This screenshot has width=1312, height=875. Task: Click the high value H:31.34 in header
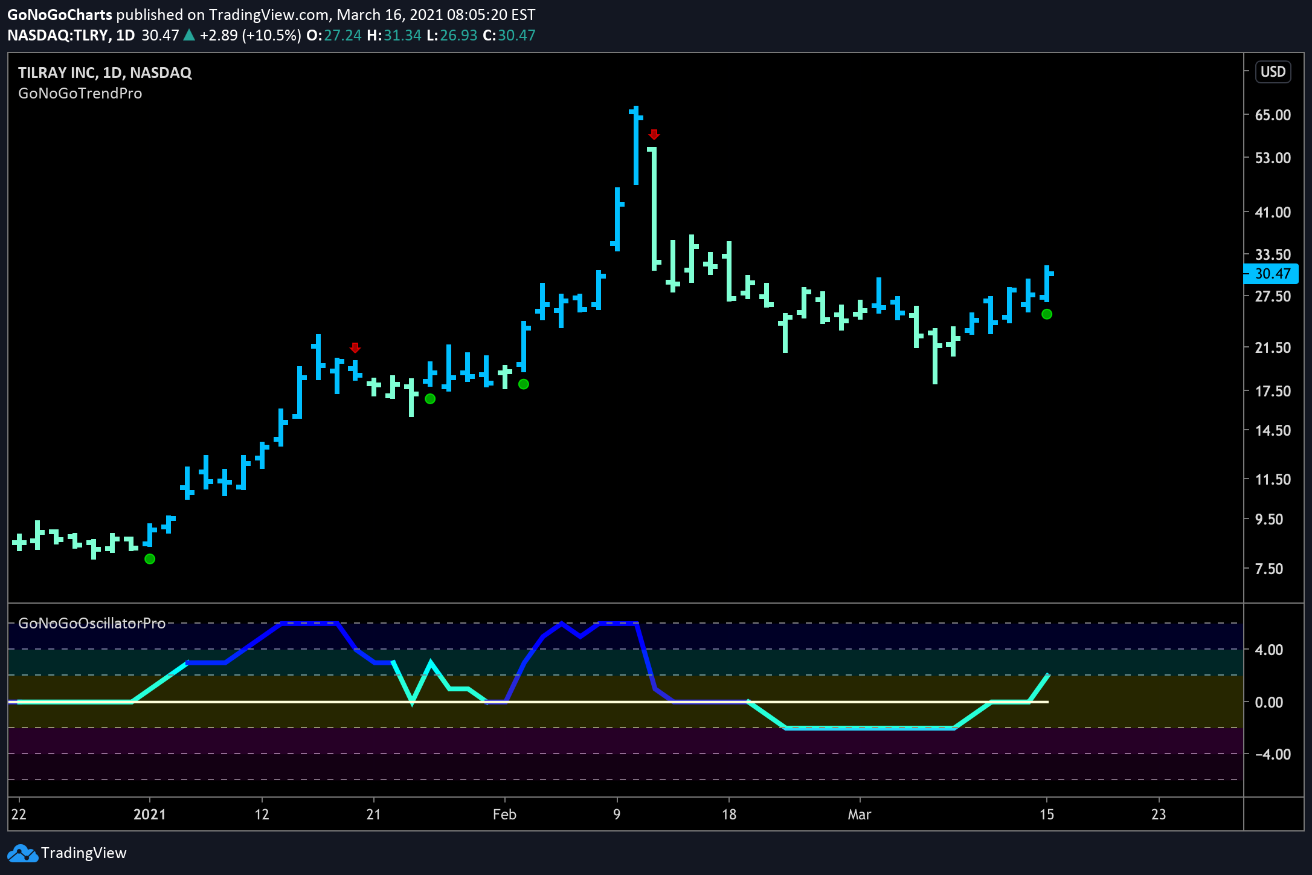[x=394, y=36]
